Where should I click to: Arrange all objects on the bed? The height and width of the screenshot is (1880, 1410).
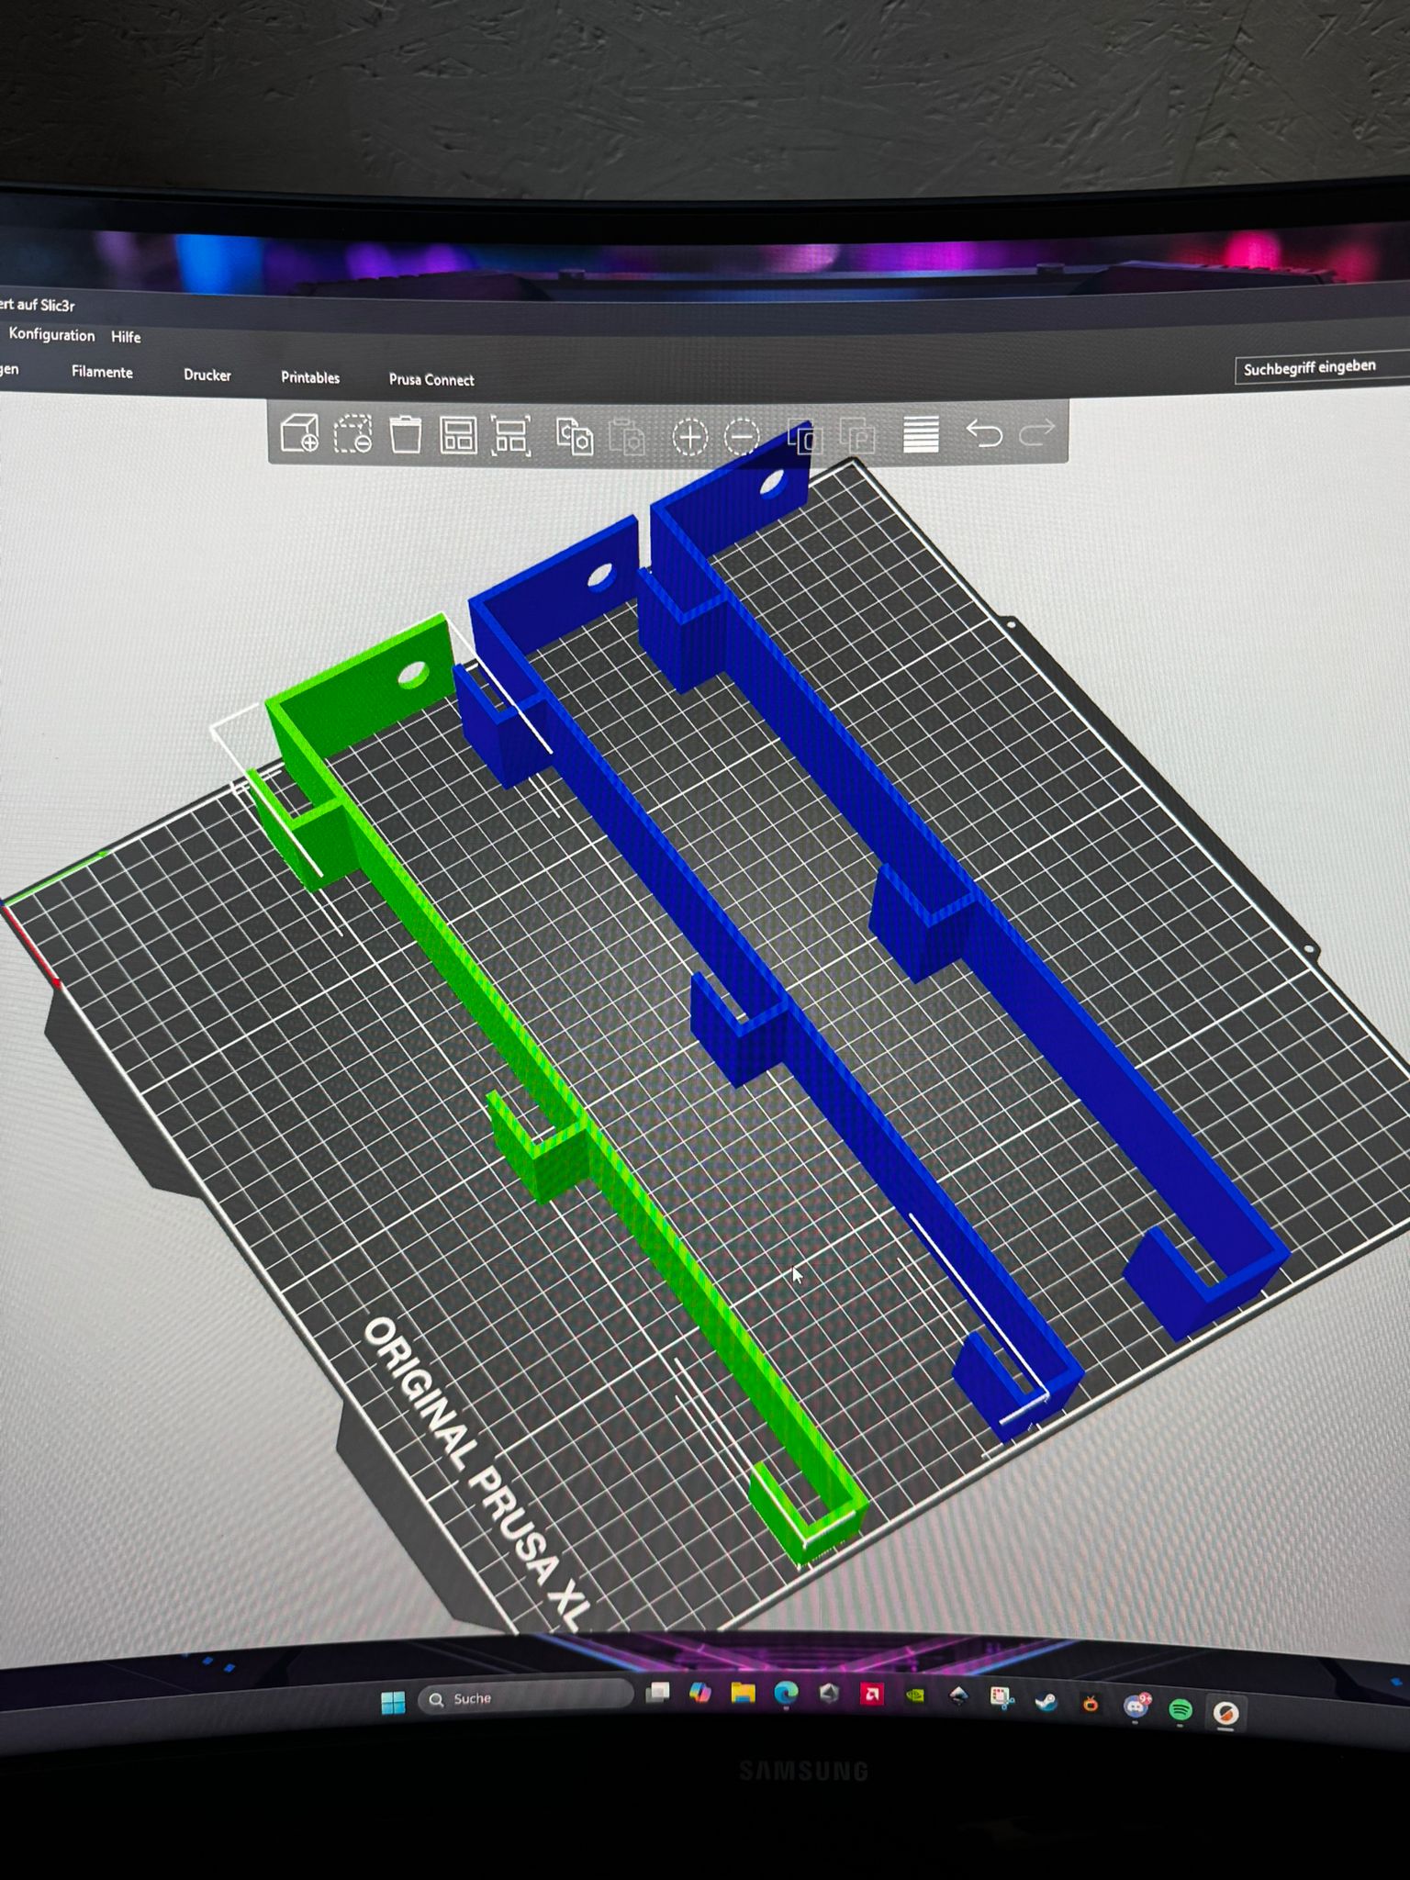tap(458, 435)
